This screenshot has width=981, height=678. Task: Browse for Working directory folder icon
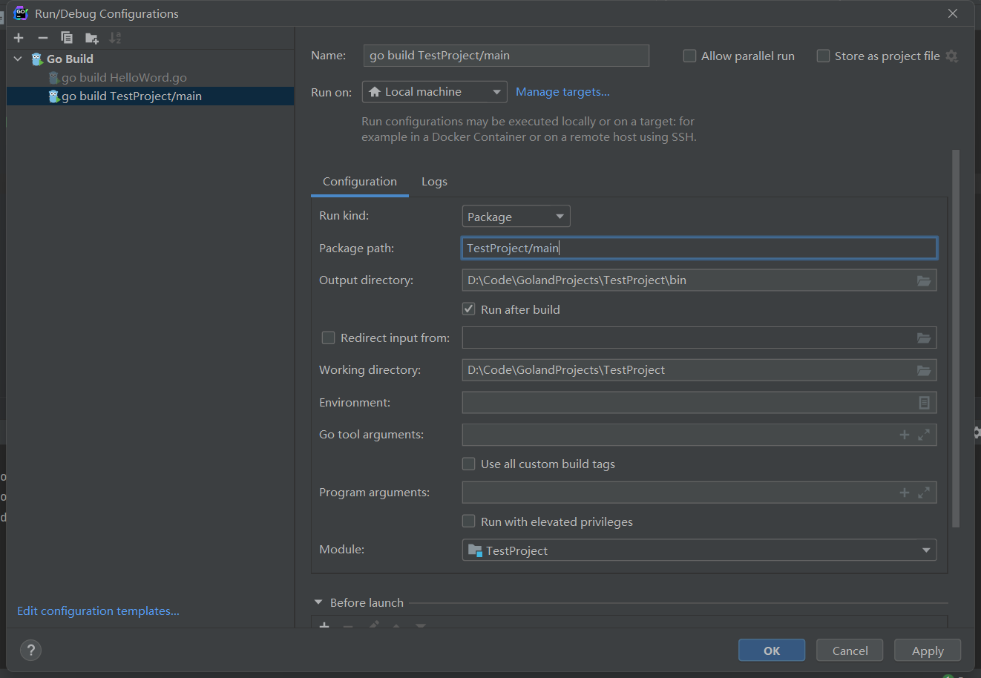[923, 370]
